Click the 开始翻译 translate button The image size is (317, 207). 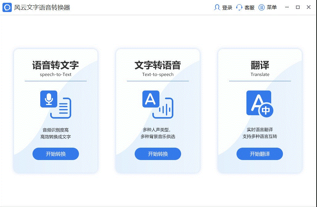point(259,154)
